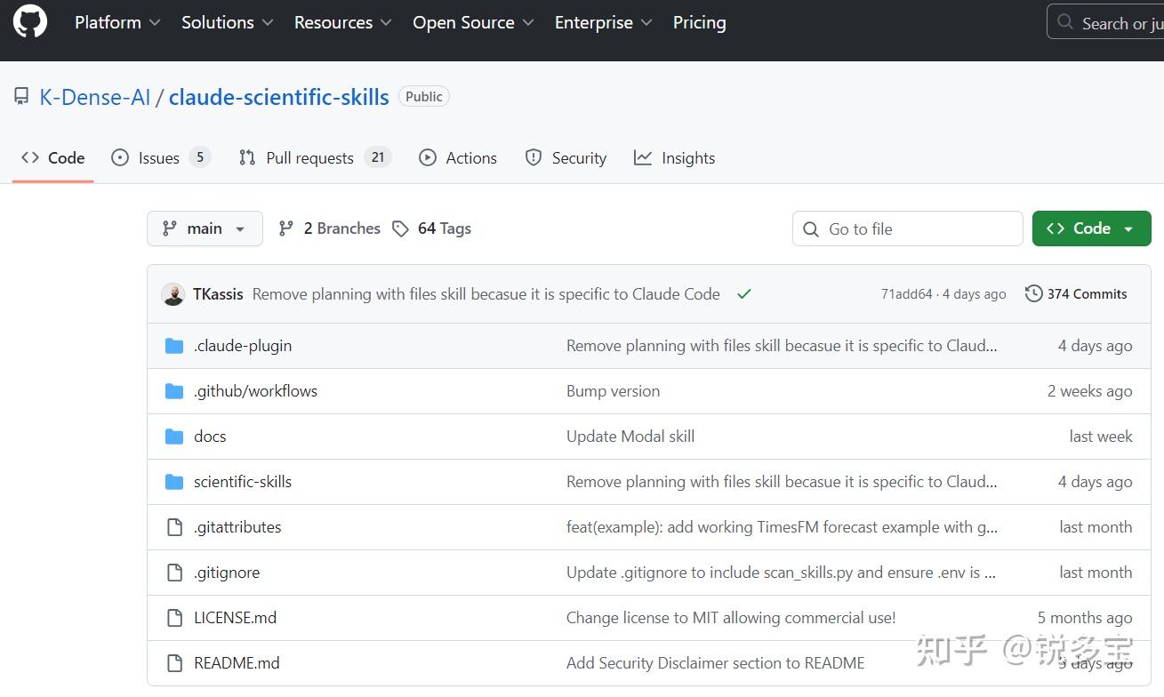Open the 64 Tags icon
The image size is (1164, 697).
[401, 228]
